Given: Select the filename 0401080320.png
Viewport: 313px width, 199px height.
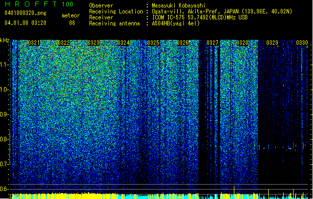Looking at the screenshot, I should pyautogui.click(x=25, y=13).
